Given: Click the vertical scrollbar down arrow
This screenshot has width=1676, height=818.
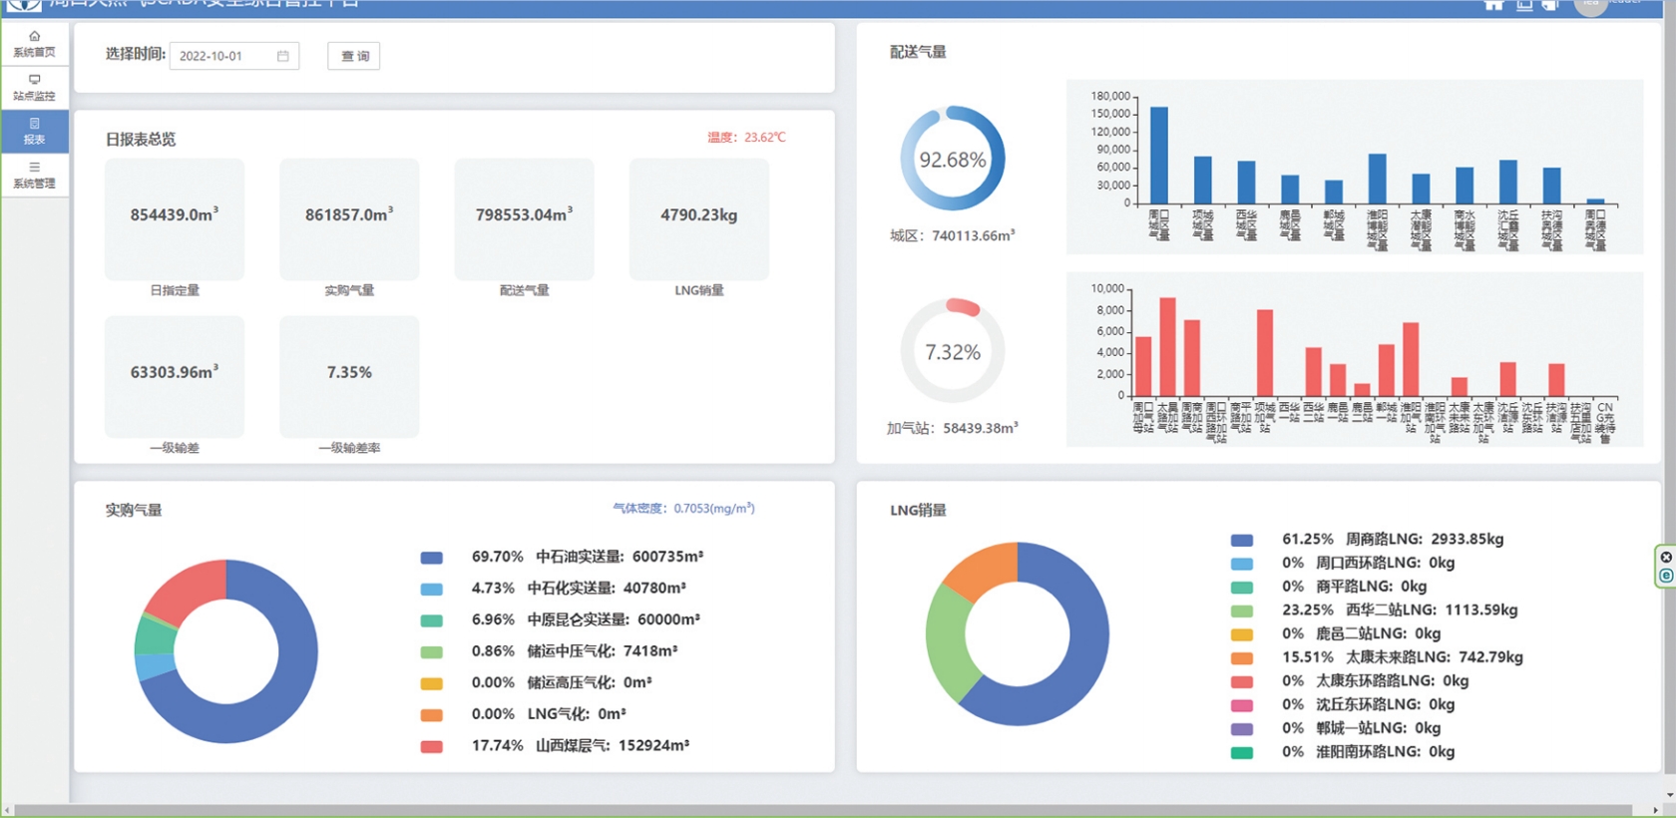Looking at the screenshot, I should tap(1670, 795).
